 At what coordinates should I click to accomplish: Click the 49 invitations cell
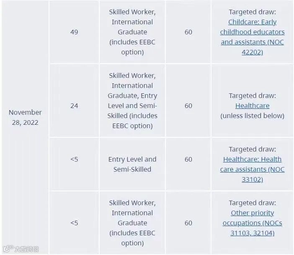[x=74, y=32]
